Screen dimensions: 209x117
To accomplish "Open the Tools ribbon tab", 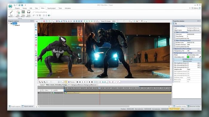I will pyautogui.click(x=60, y=8).
